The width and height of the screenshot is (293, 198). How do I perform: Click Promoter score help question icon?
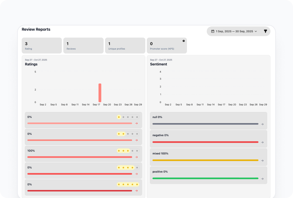[184, 41]
